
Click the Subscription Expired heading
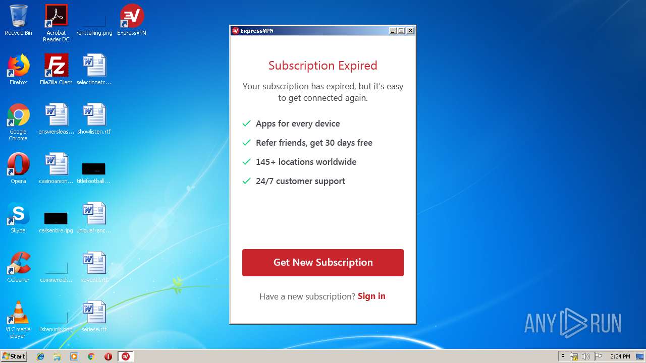click(x=323, y=66)
